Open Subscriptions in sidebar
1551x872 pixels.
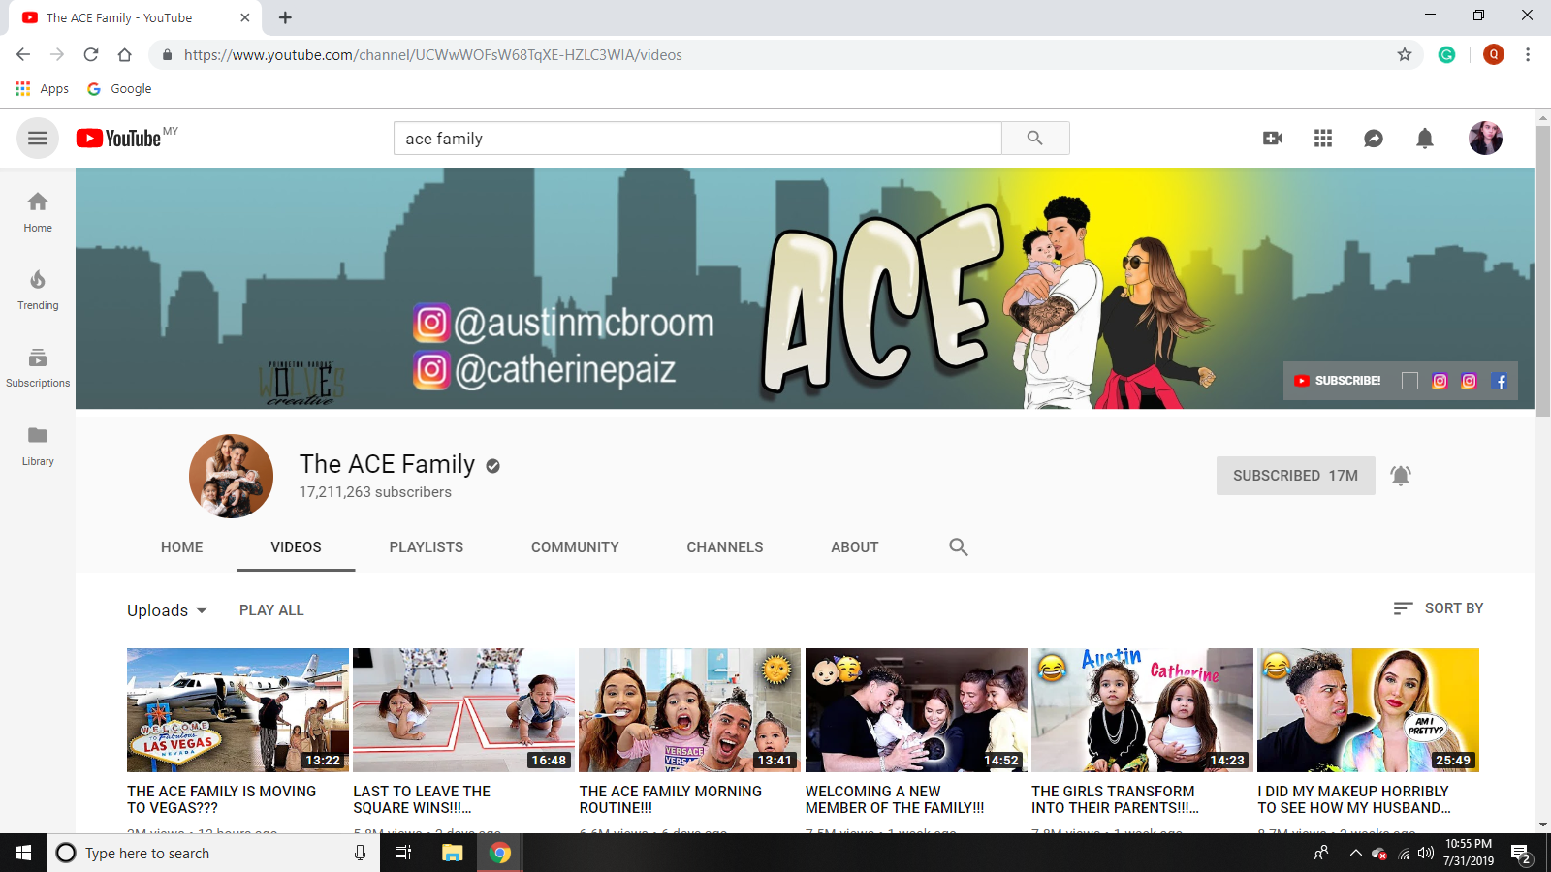click(x=38, y=368)
